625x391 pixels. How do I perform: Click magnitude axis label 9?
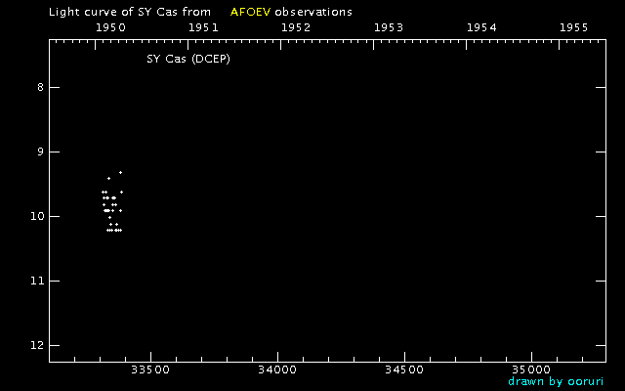[x=40, y=152]
